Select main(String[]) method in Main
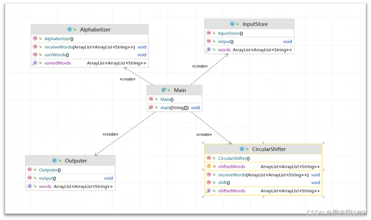 [174, 107]
